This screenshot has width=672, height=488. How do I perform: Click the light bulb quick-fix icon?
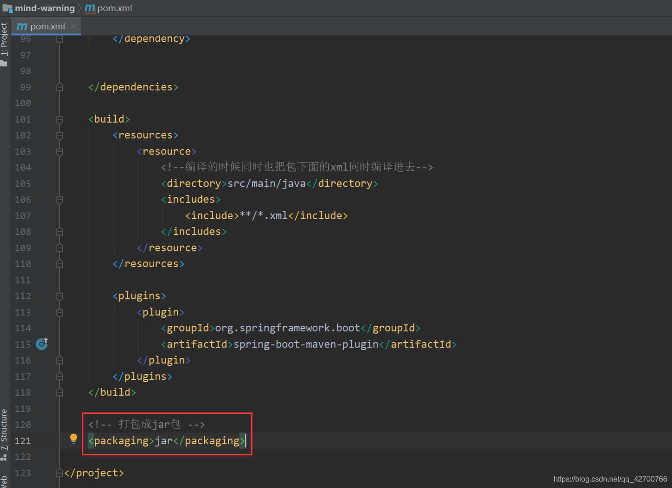coord(74,439)
